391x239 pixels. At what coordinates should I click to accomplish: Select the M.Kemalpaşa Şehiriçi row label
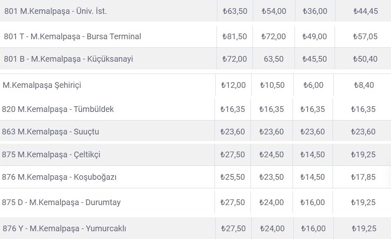(x=42, y=85)
